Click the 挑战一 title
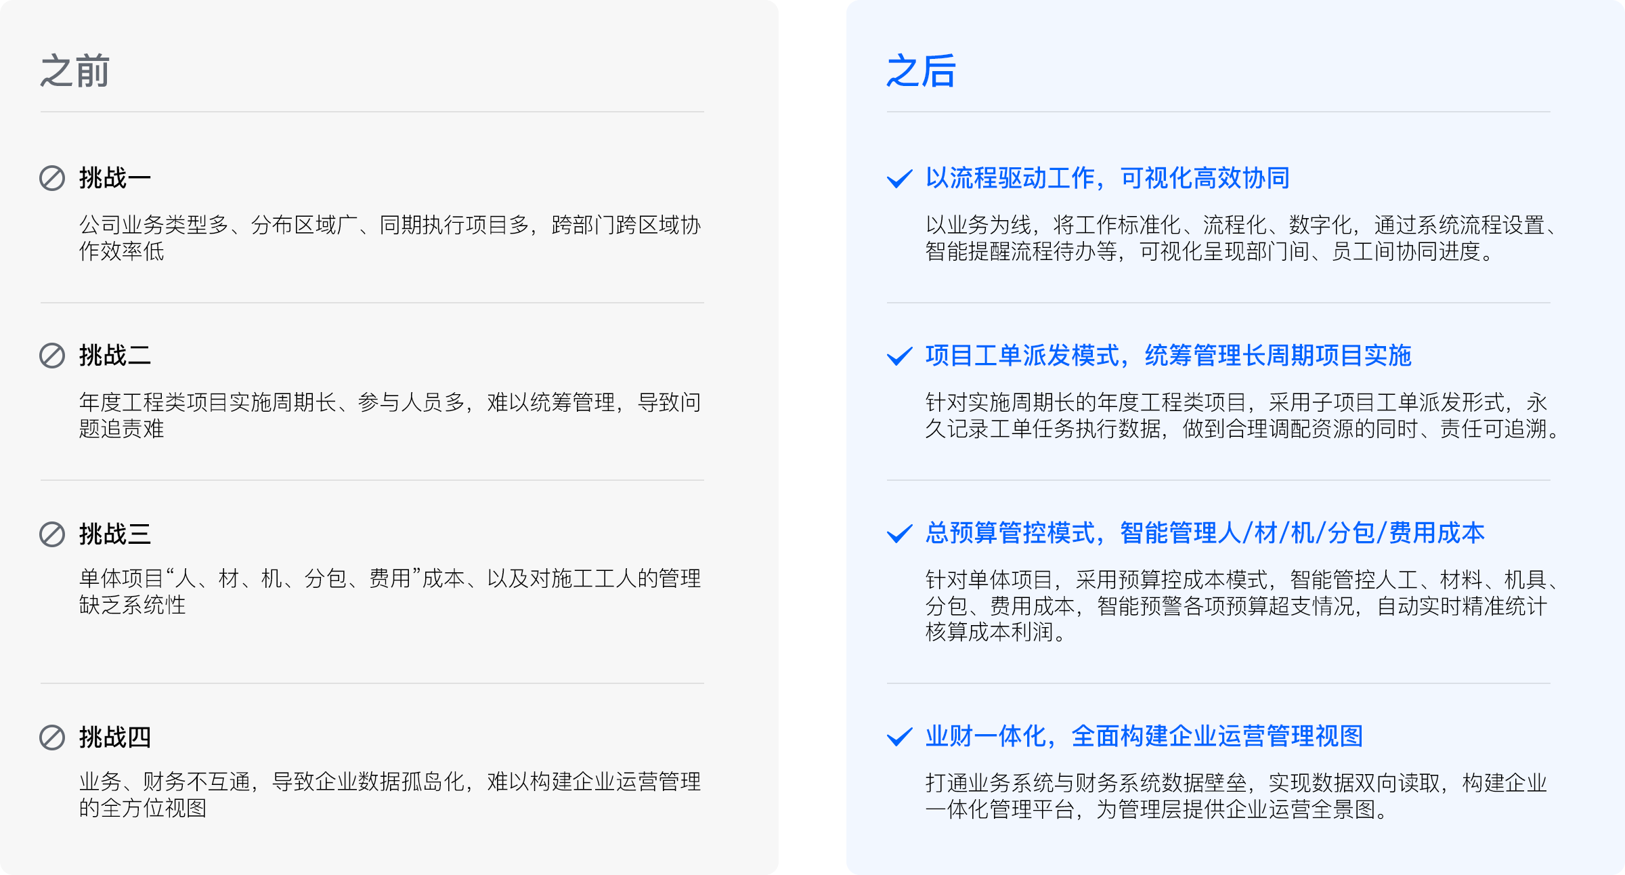The width and height of the screenshot is (1625, 875). [x=115, y=178]
